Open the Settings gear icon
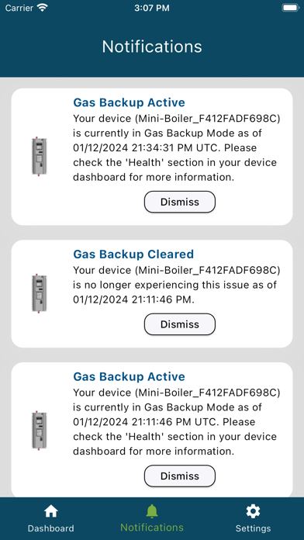304x540 pixels. click(x=253, y=511)
